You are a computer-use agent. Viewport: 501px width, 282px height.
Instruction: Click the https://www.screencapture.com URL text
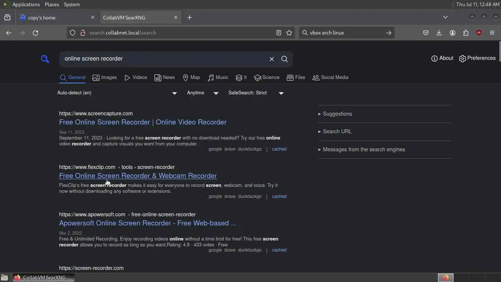[x=96, y=113]
